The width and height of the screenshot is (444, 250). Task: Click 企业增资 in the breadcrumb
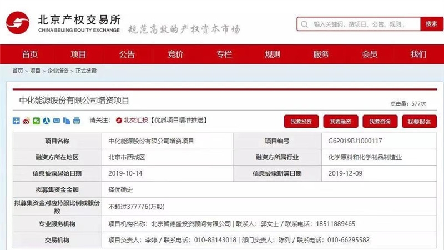point(58,71)
